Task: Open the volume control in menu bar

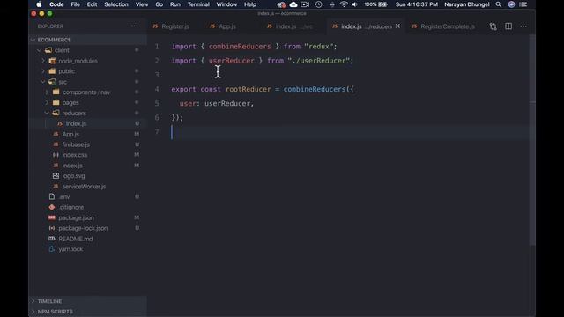Action: [354, 4]
